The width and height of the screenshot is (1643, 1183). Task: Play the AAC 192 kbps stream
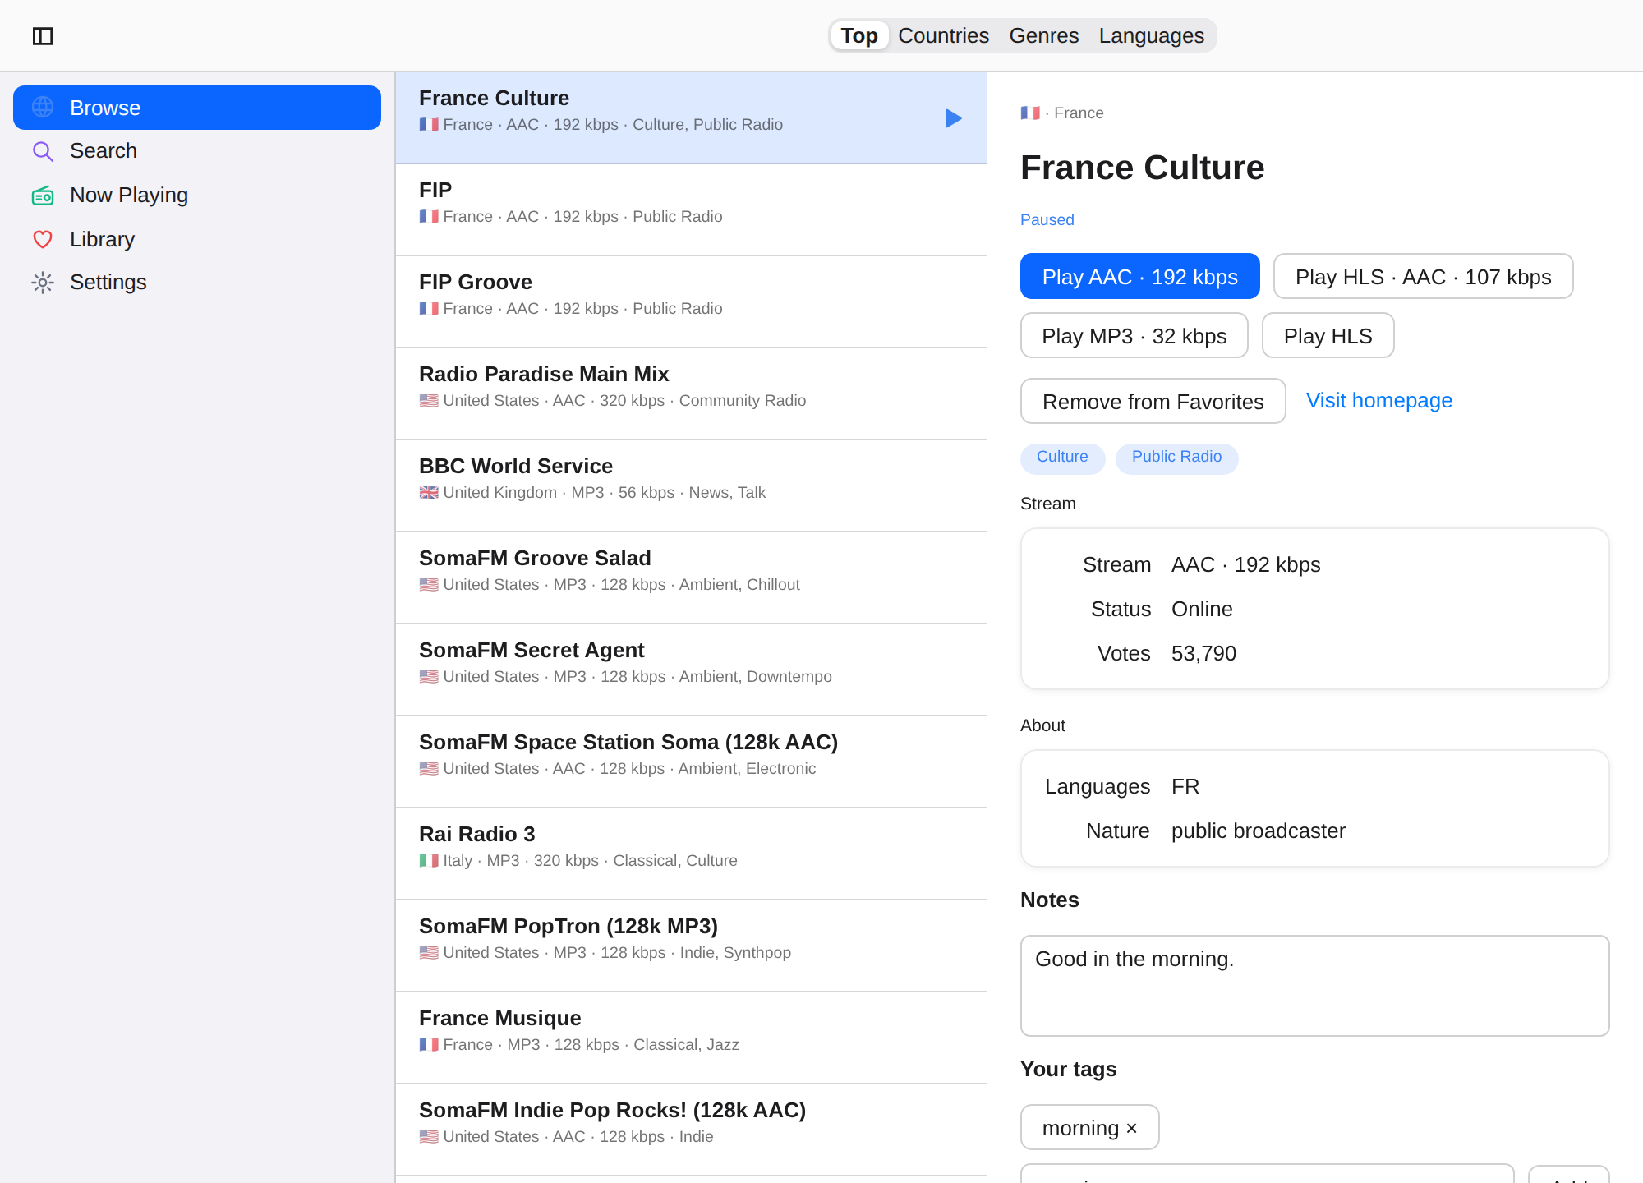1139,276
